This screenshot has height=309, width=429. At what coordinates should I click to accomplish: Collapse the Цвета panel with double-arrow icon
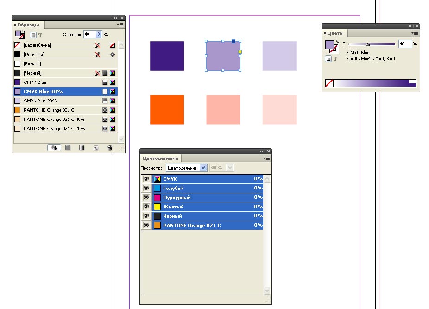pyautogui.click(x=410, y=26)
